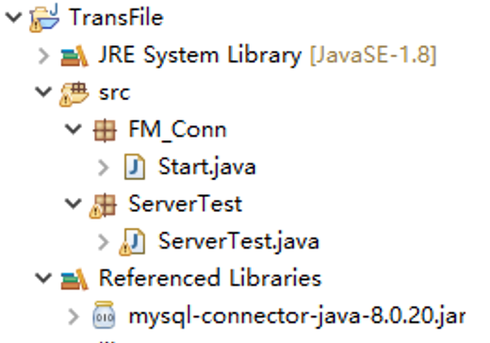Click the TransFile Java project icon
490x343 pixels.
(44, 18)
